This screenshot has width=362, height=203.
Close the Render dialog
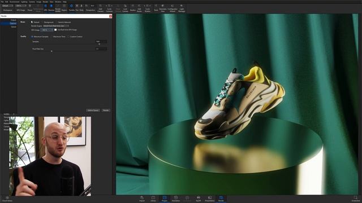click(111, 16)
